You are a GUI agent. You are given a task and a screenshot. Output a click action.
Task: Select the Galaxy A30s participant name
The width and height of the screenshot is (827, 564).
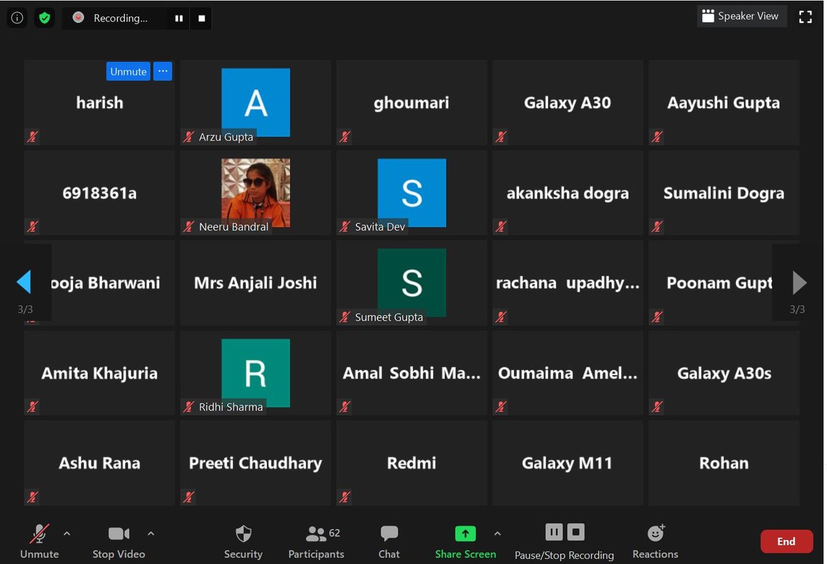[724, 373]
